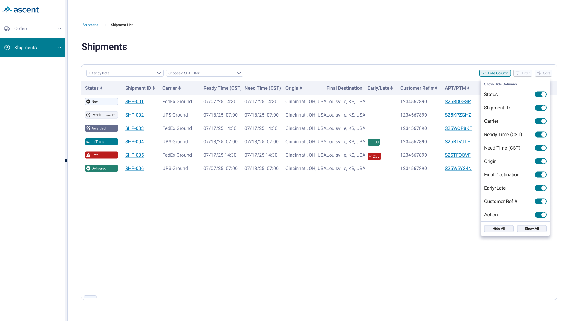Click the In-Transit status badge

coord(101,142)
